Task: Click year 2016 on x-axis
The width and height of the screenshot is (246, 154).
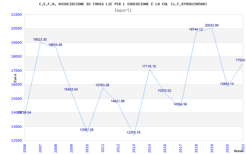Action: 165,148
